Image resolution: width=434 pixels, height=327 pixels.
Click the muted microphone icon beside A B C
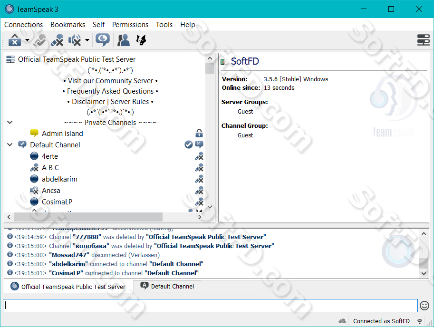(x=34, y=168)
